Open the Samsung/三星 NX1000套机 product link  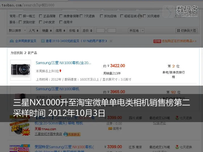(63, 63)
